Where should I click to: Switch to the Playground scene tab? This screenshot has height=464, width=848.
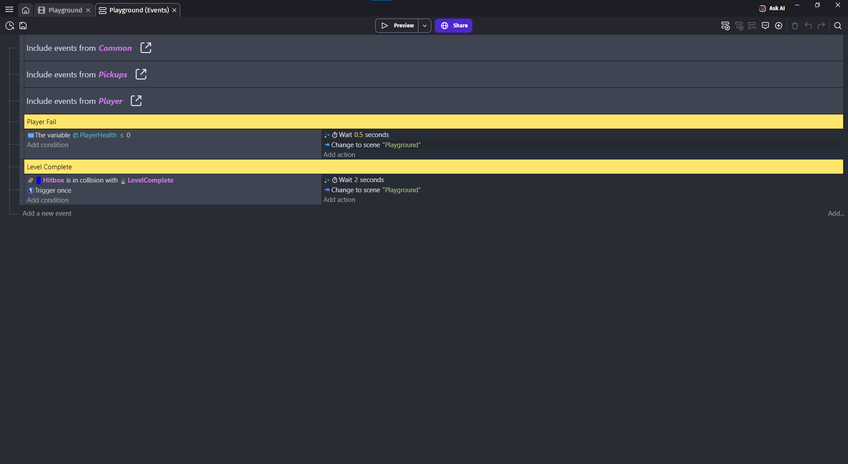65,10
